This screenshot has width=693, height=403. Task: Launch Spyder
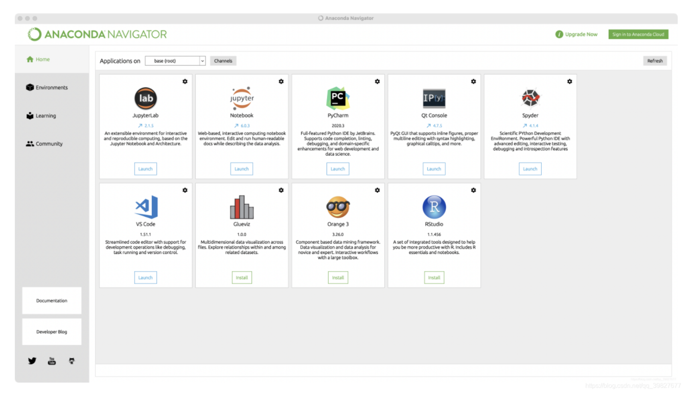530,169
